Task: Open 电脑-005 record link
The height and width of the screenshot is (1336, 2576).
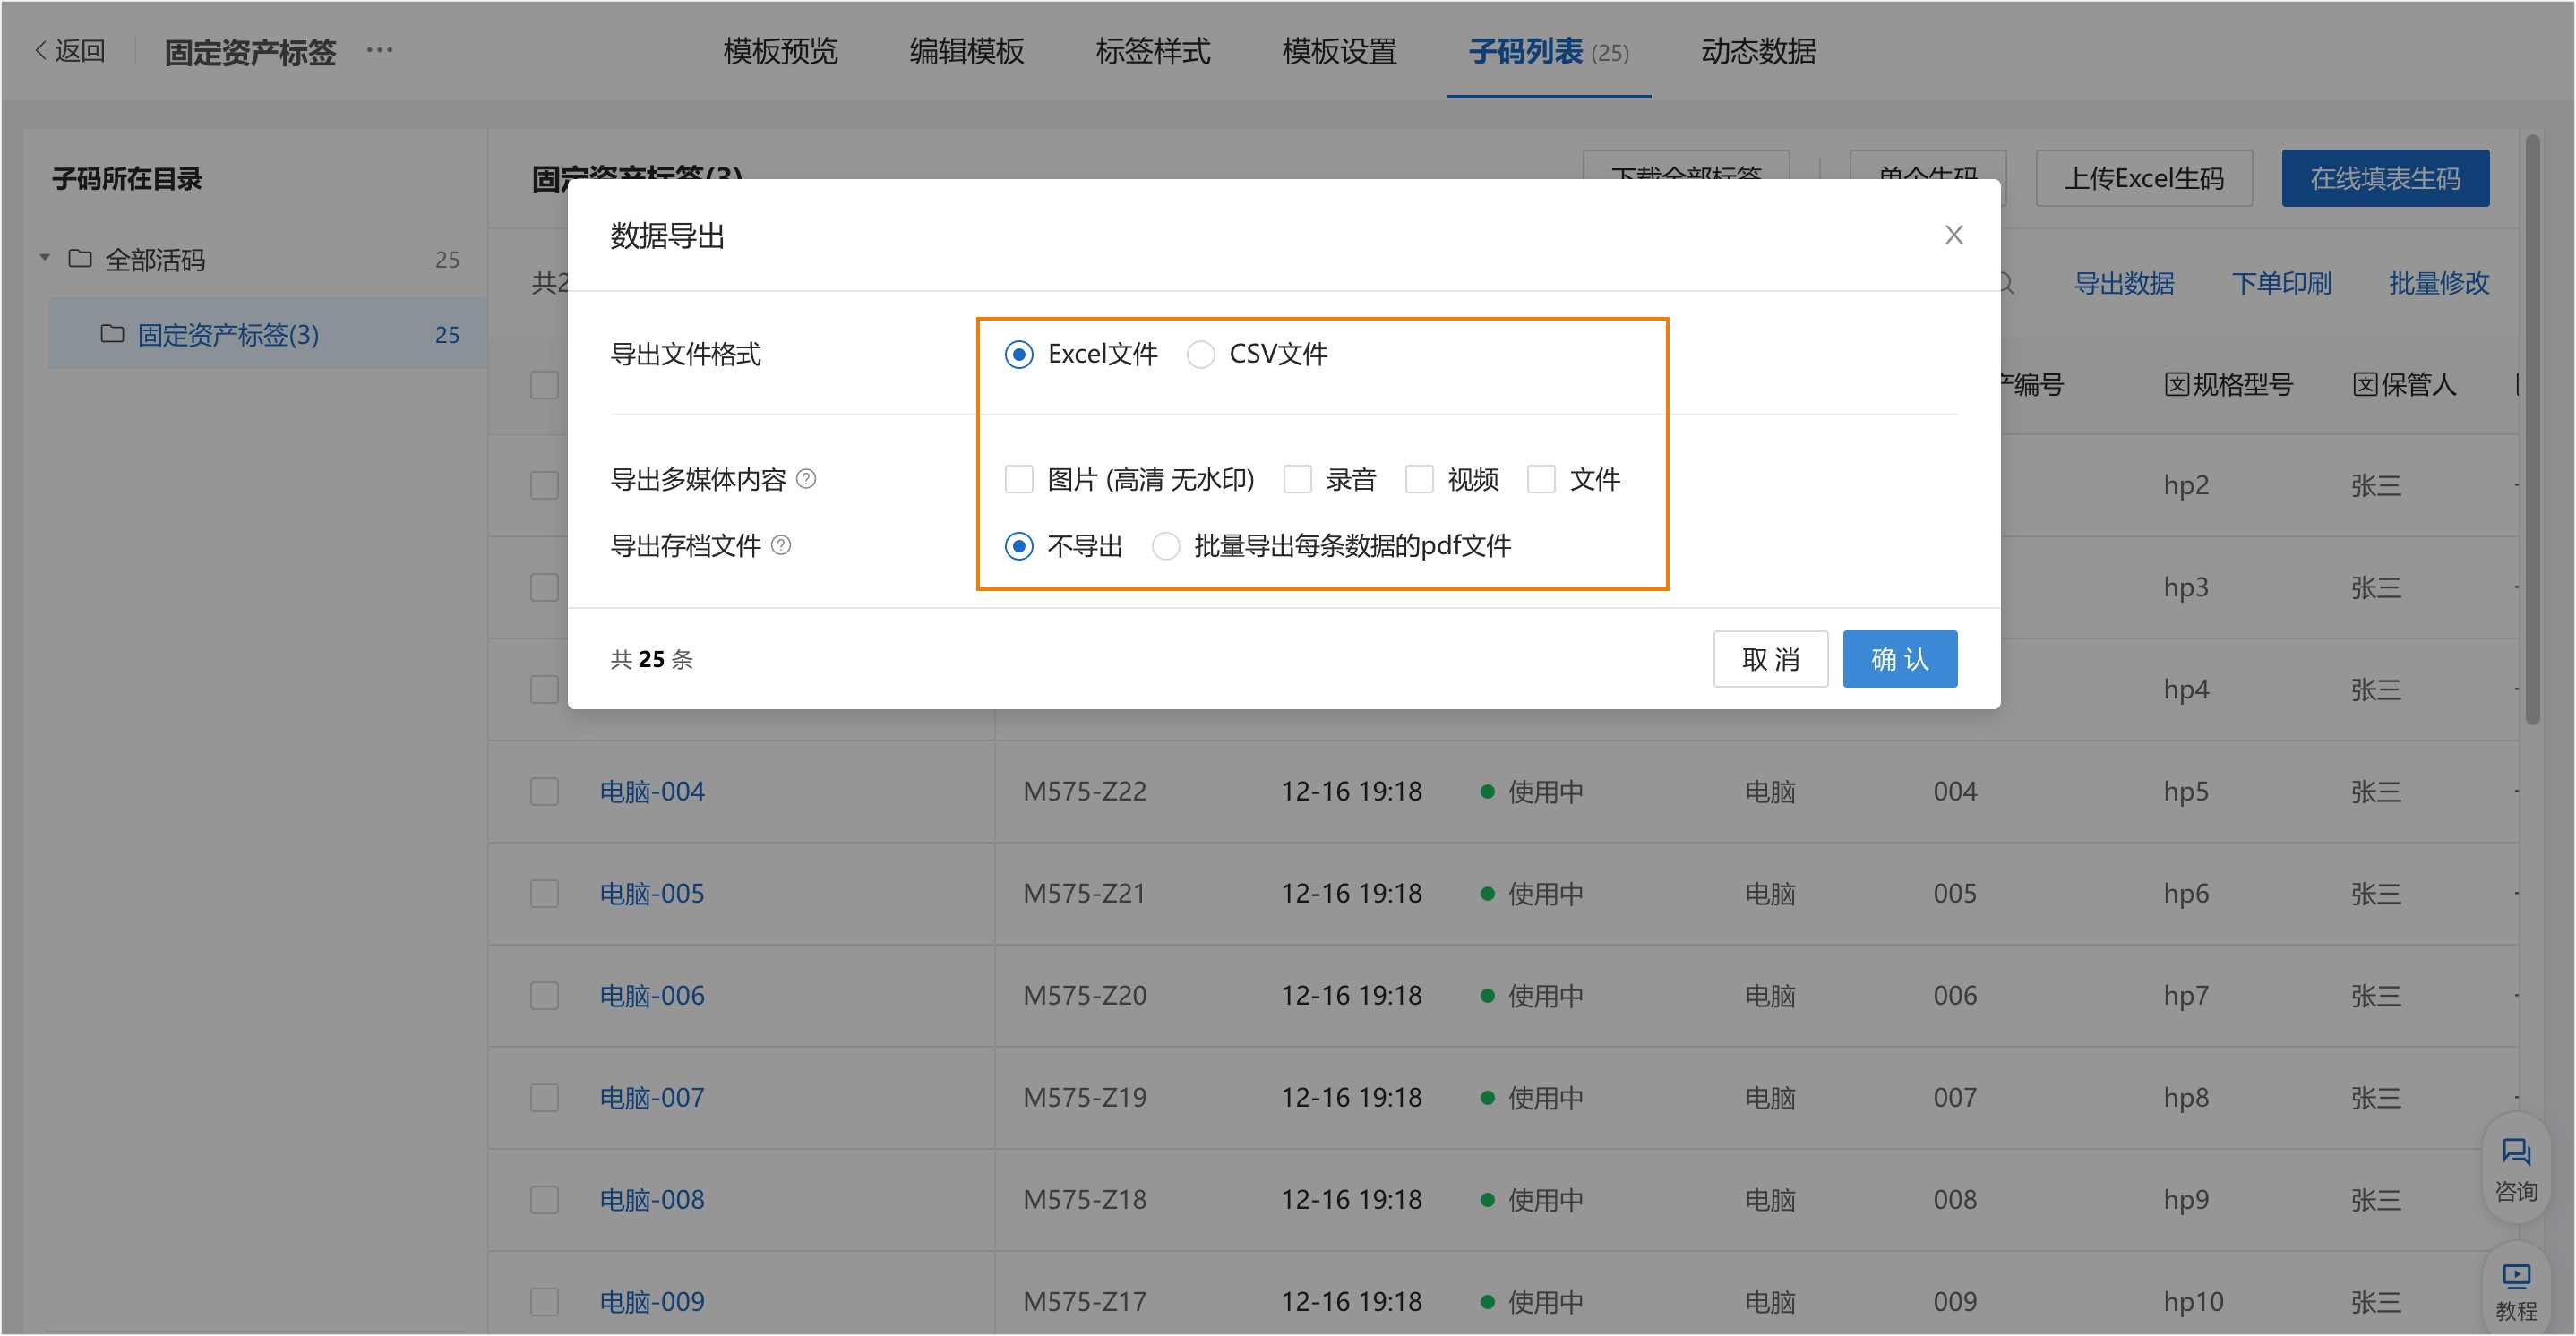Action: (x=651, y=894)
